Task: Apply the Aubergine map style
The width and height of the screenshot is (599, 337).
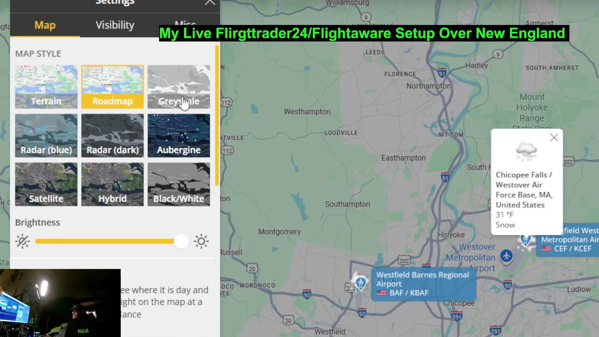Action: click(179, 136)
